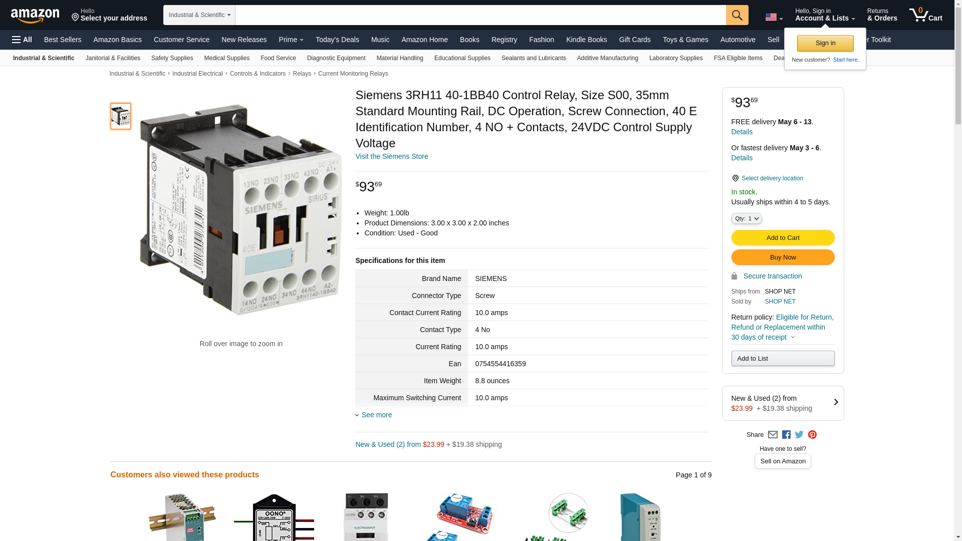Click the yellow Sign in button

click(x=825, y=43)
